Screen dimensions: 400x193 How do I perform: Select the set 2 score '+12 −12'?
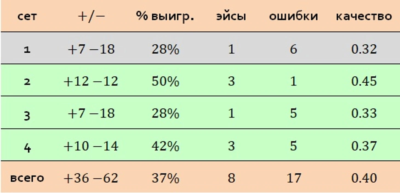(91, 82)
